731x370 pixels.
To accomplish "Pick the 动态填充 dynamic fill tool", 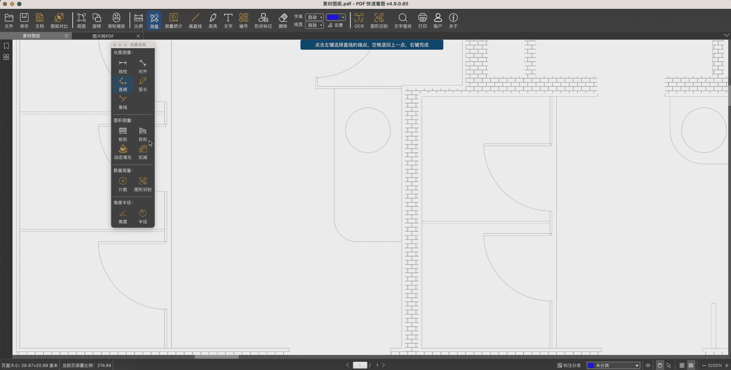I will pyautogui.click(x=123, y=152).
